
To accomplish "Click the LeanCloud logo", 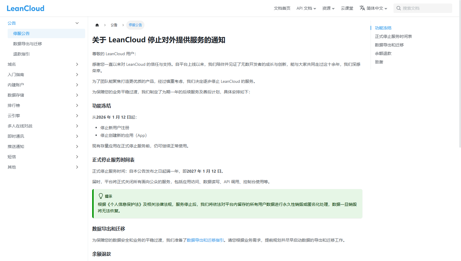I will (26, 9).
